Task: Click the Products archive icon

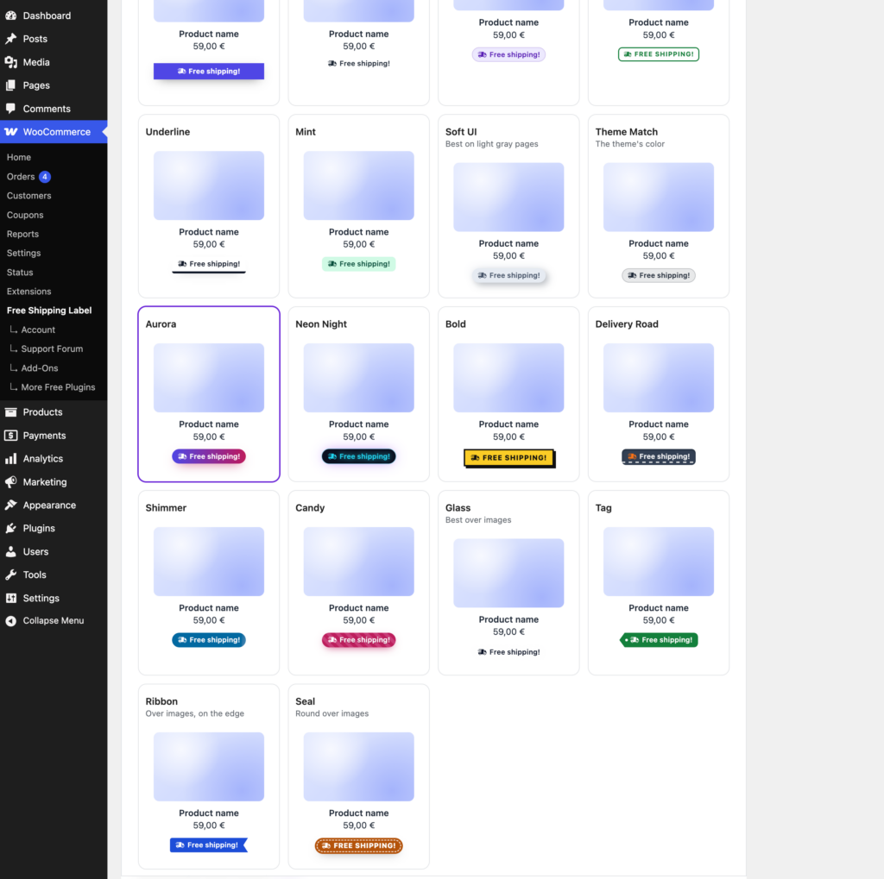Action: [10, 412]
